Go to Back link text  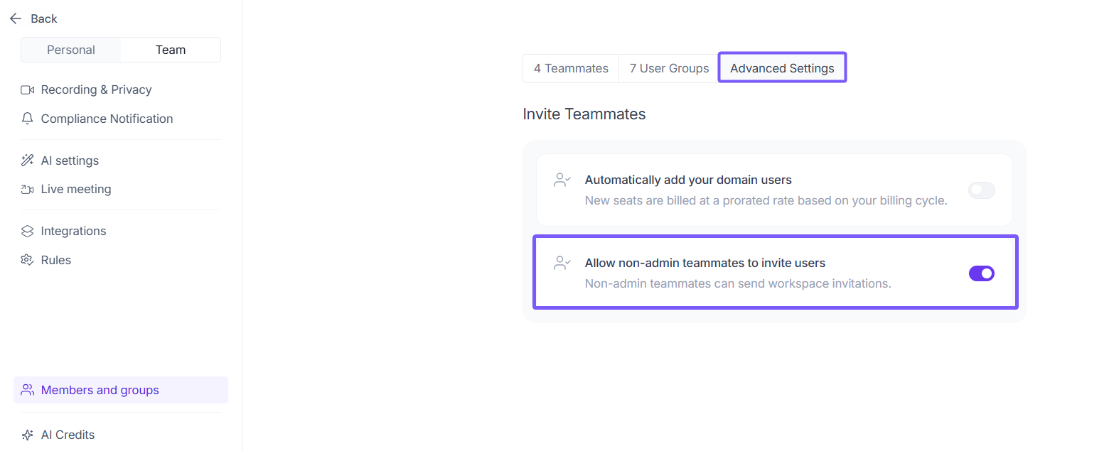[44, 18]
